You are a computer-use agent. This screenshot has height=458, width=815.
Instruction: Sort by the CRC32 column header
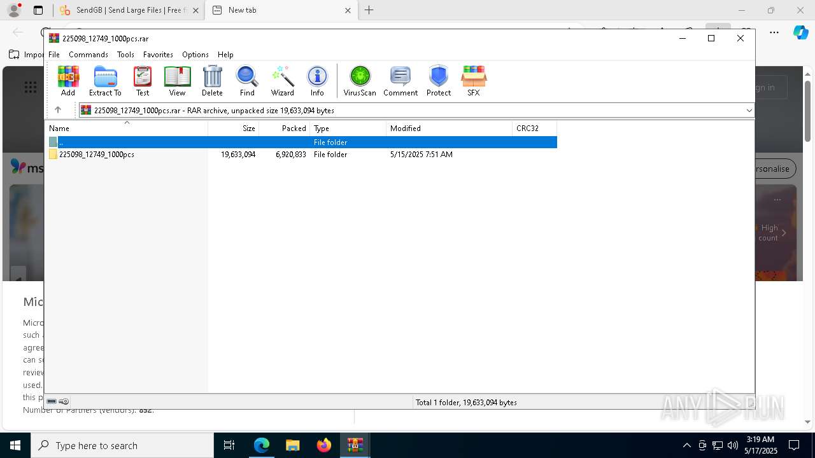(x=535, y=128)
